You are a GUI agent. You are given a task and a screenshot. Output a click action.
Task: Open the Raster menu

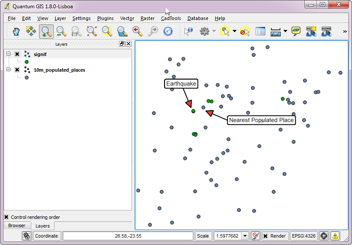(148, 18)
